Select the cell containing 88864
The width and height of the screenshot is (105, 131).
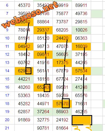43,22
